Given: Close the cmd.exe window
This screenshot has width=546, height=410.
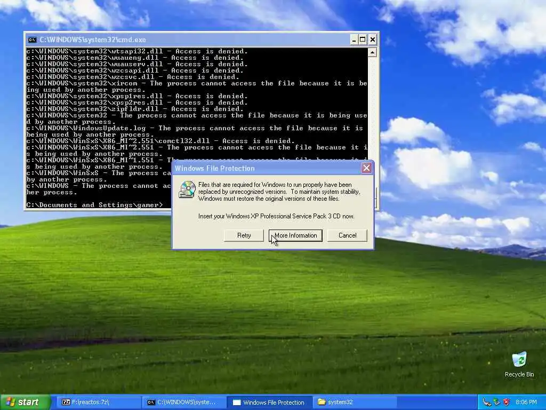Looking at the screenshot, I should [x=372, y=40].
